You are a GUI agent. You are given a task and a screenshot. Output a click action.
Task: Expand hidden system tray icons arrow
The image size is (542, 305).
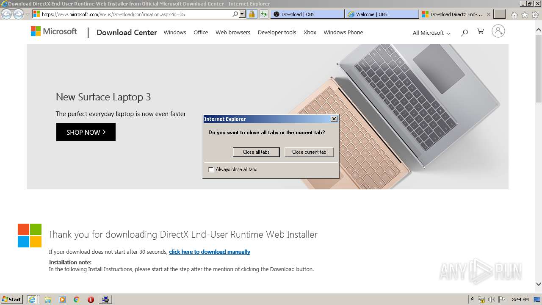click(x=472, y=299)
